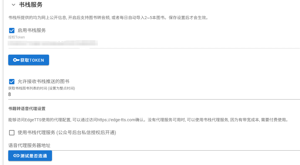This screenshot has height=165, width=300.
Task: Enable the 使用书栈代理服务 checkbox
Action: [12, 133]
